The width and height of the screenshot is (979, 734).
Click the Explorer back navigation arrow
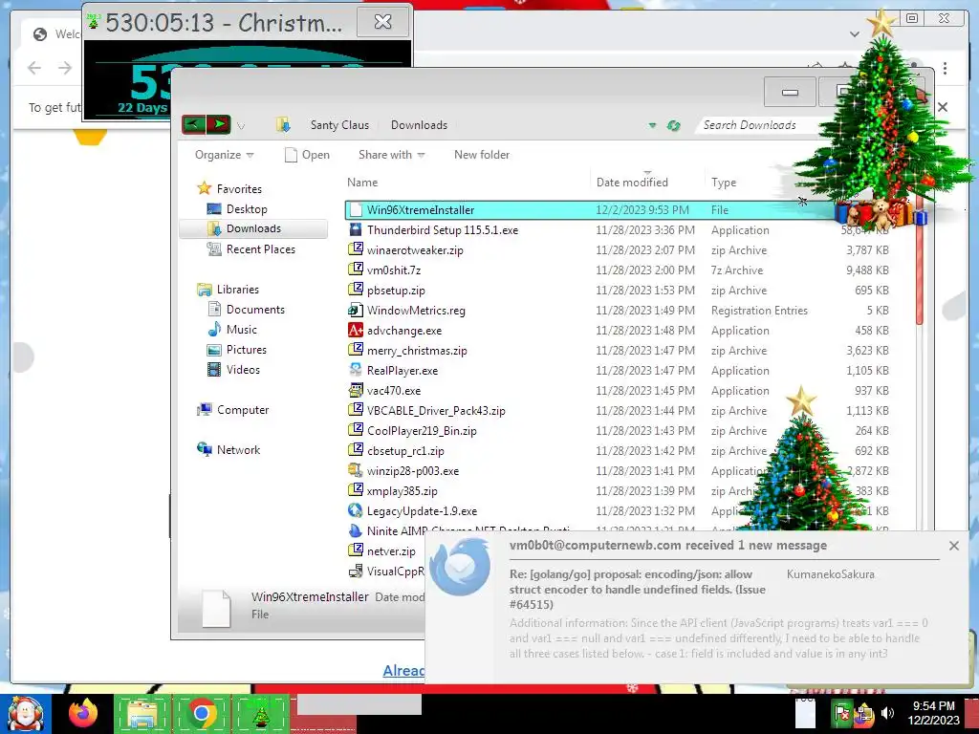(193, 124)
